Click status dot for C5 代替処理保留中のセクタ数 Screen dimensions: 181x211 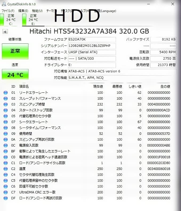coord(6,181)
